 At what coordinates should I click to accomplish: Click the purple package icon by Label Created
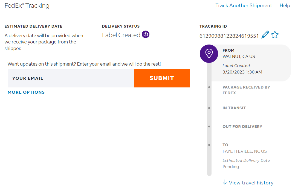pos(146,35)
